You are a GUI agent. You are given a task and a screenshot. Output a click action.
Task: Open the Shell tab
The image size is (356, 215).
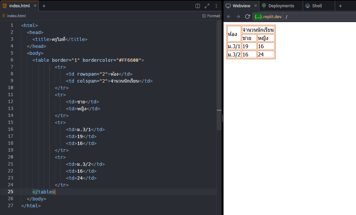317,6
